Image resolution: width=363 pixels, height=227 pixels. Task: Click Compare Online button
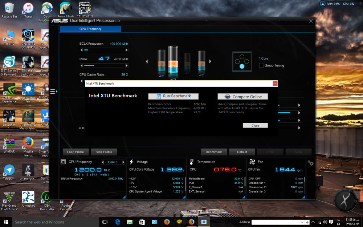coord(242,97)
